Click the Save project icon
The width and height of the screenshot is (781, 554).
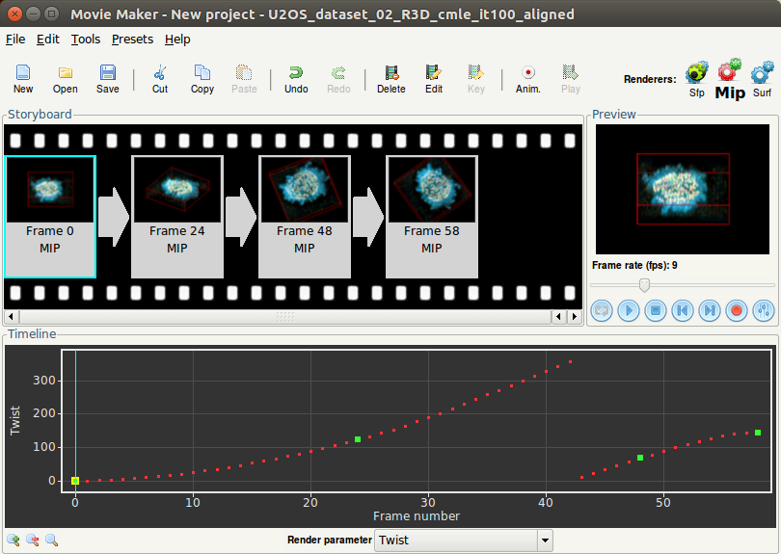[x=108, y=78]
